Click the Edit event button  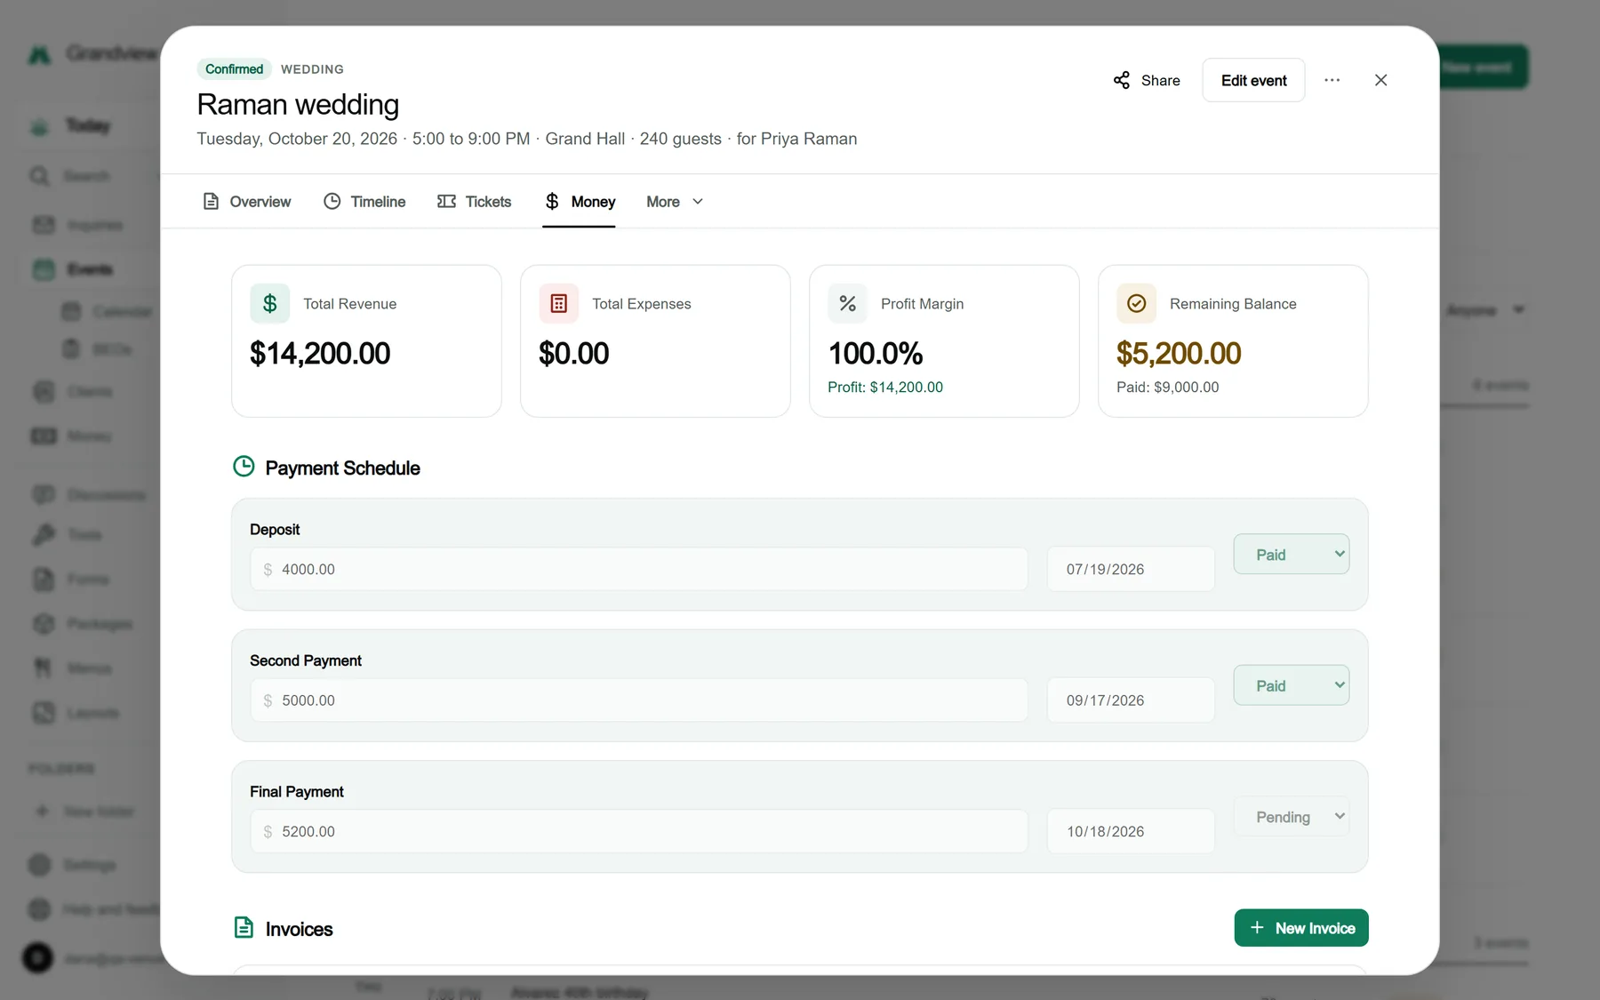pyautogui.click(x=1253, y=80)
